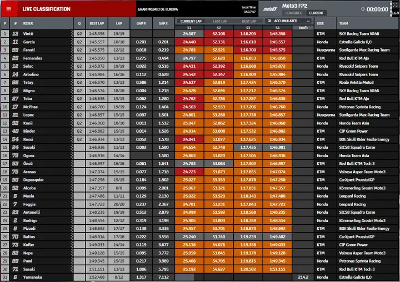Click Pawi's best lap 1:49.345
The width and height of the screenshot is (400, 282).
(97, 261)
